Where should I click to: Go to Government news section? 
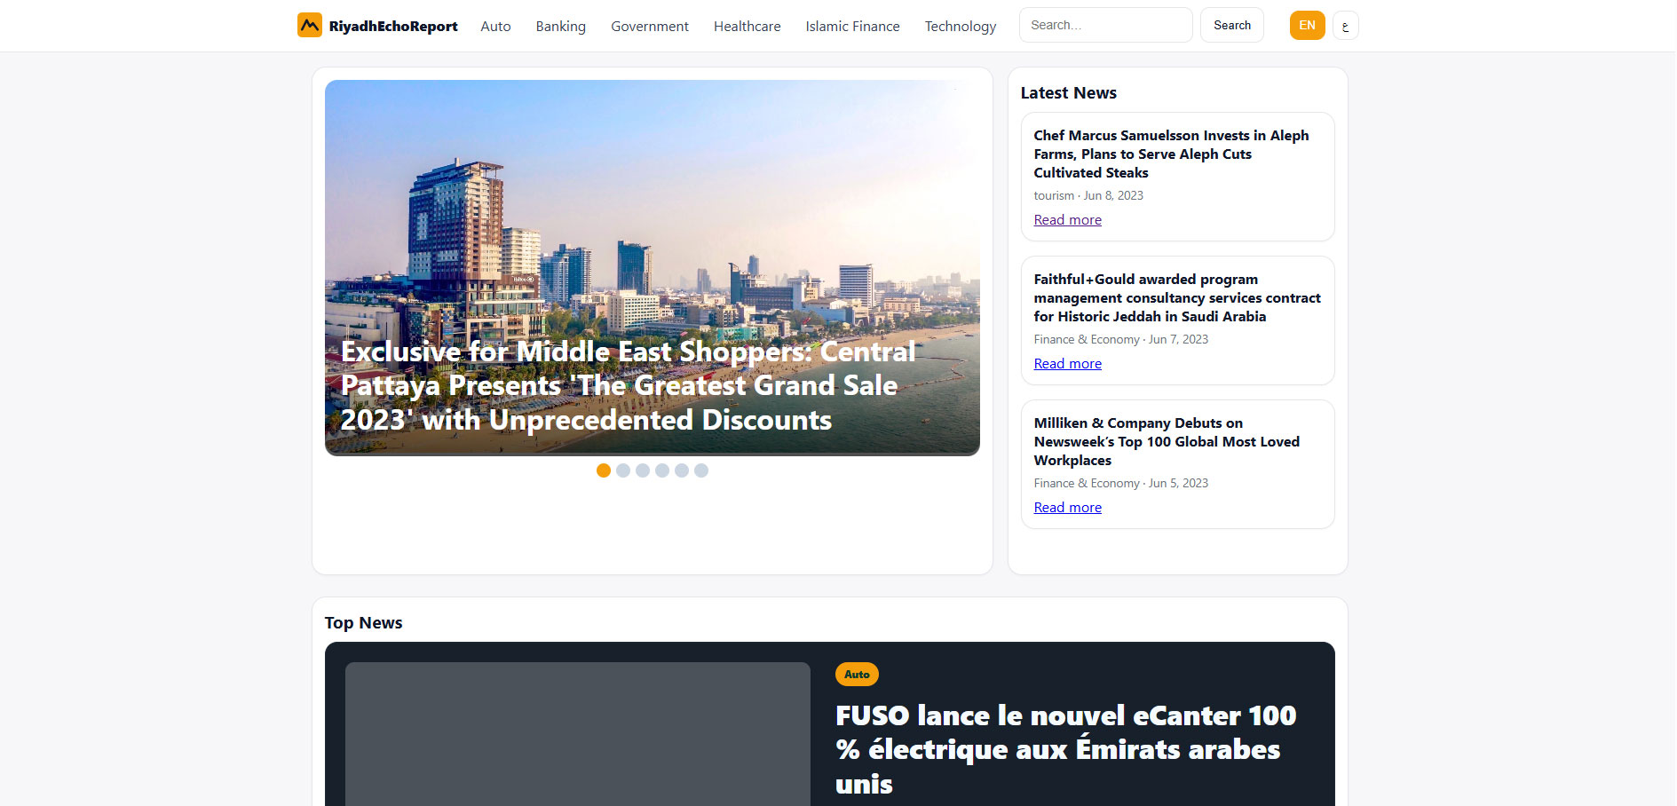(x=649, y=27)
